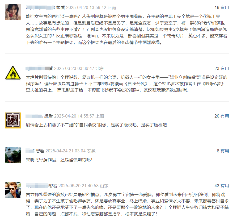Viewport: 241px width, 221px height.
Task: Open the blurred username of Shandong commenter
Action: pos(37,186)
